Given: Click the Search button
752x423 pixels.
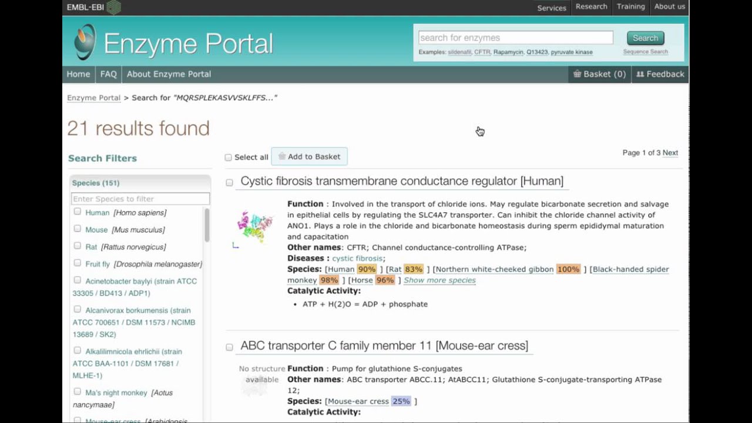Looking at the screenshot, I should (x=645, y=38).
